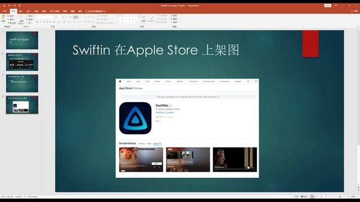Open Ribbon Display Options
360x202 pixels.
[336, 6]
